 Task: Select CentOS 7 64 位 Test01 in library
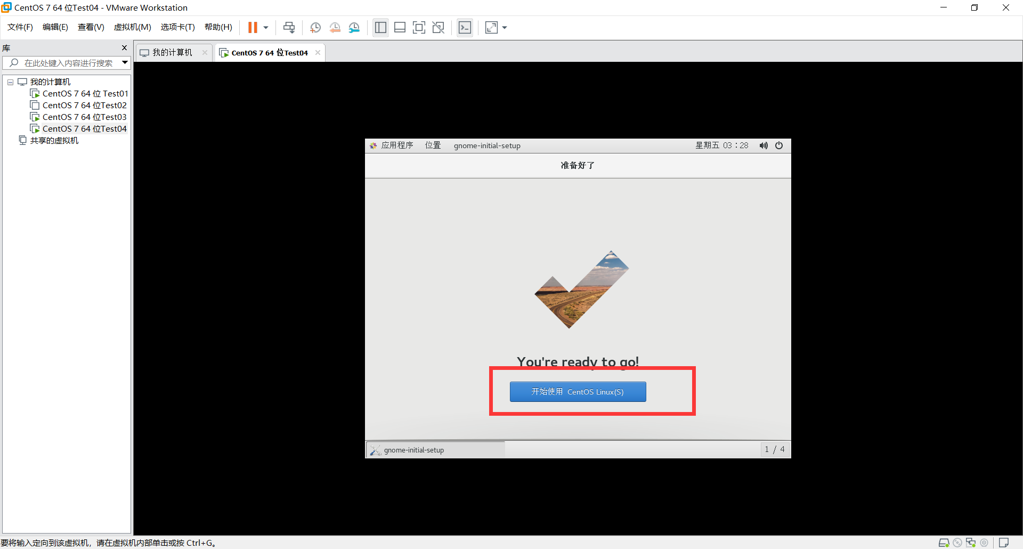pos(85,94)
